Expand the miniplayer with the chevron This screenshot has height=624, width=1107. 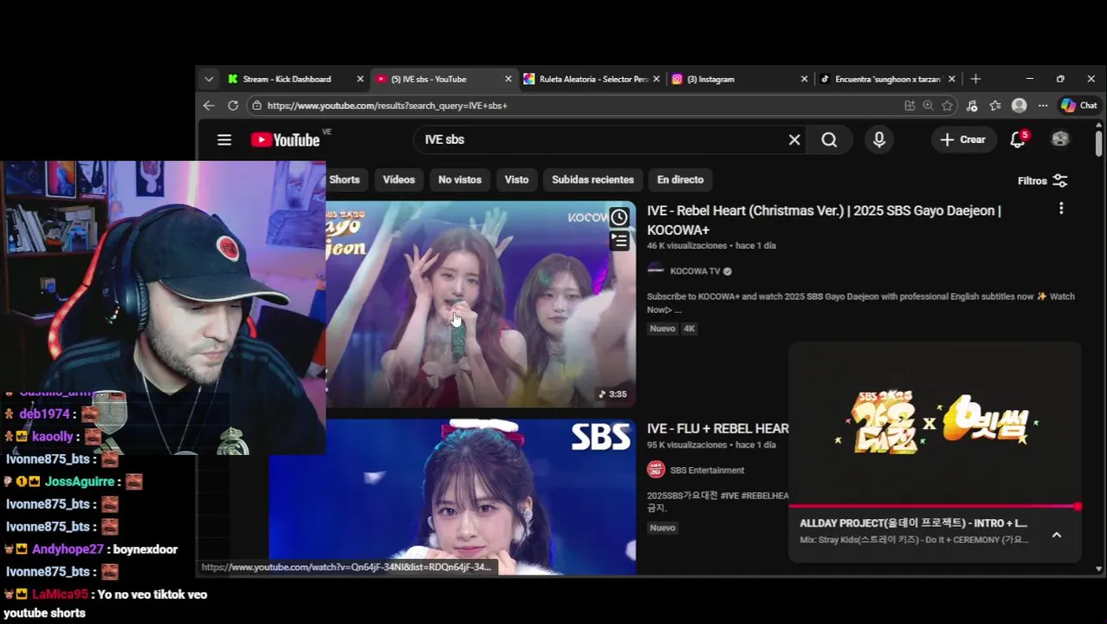pyautogui.click(x=1057, y=535)
